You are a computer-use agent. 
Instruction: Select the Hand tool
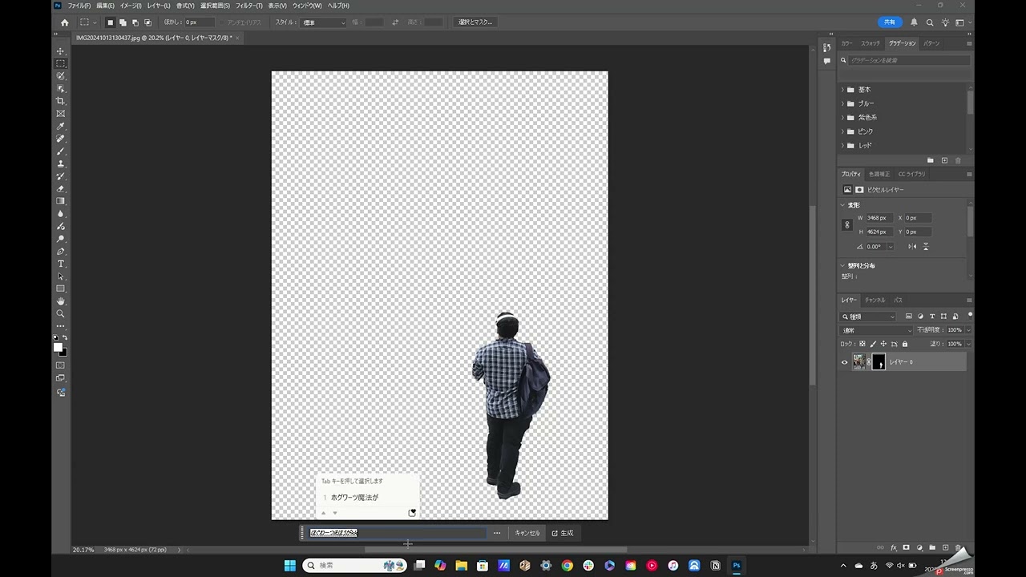[x=60, y=301]
